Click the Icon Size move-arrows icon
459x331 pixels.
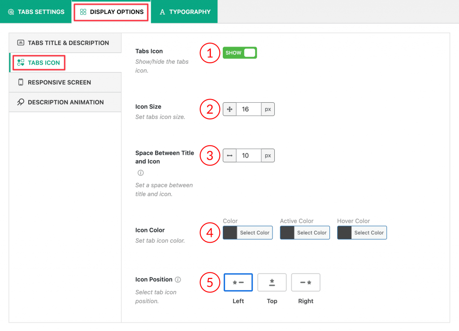pyautogui.click(x=229, y=109)
